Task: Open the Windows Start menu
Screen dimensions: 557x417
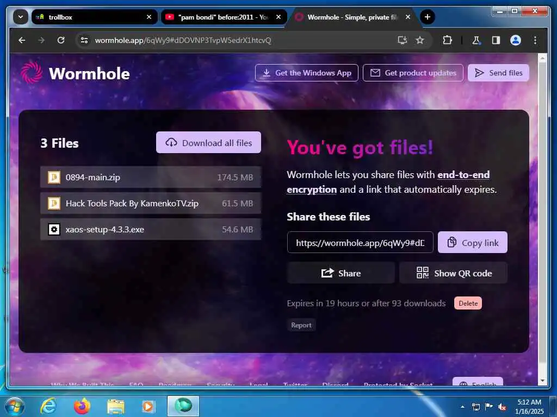Action: tap(14, 406)
